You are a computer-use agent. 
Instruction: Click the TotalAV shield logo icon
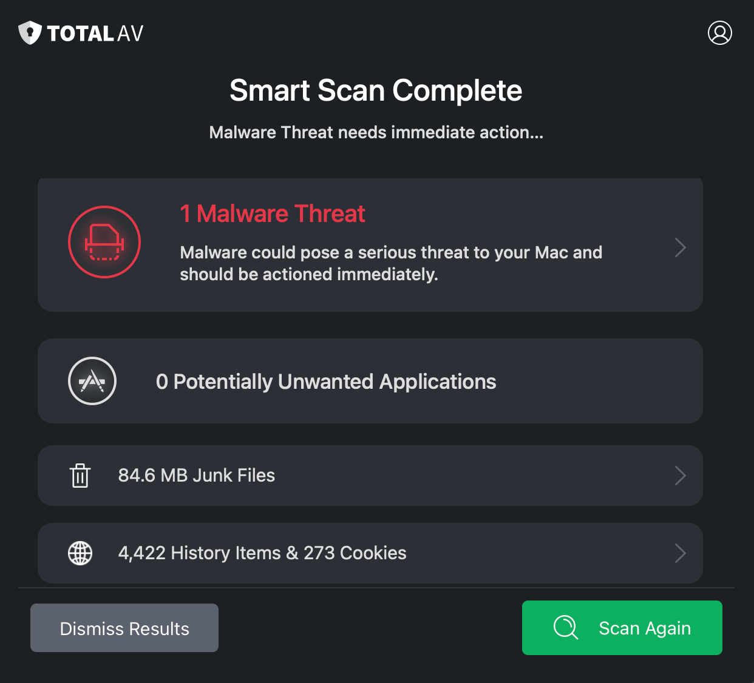coord(30,33)
